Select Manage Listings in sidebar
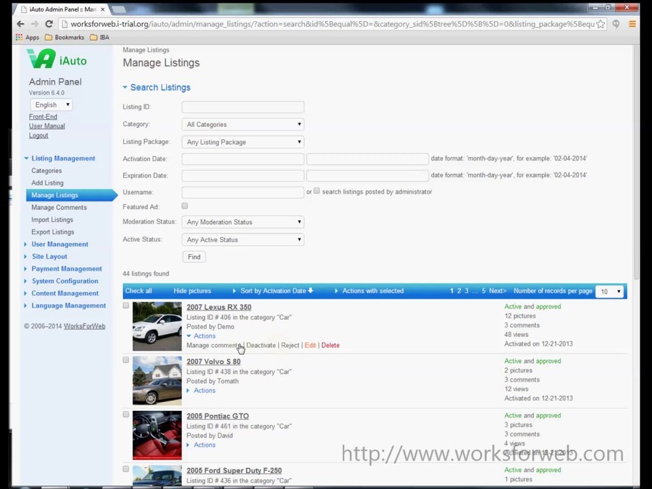The height and width of the screenshot is (489, 652). pos(71,195)
